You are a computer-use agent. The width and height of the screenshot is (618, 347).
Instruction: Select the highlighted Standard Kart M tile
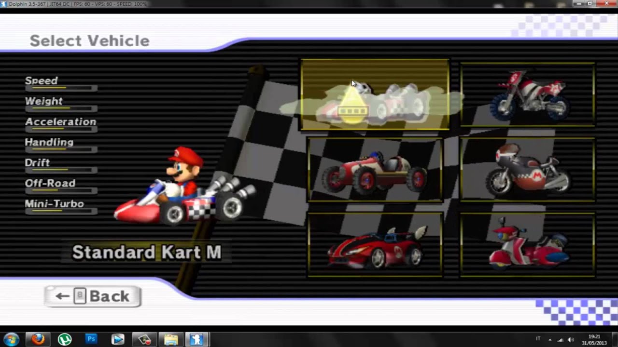[375, 95]
